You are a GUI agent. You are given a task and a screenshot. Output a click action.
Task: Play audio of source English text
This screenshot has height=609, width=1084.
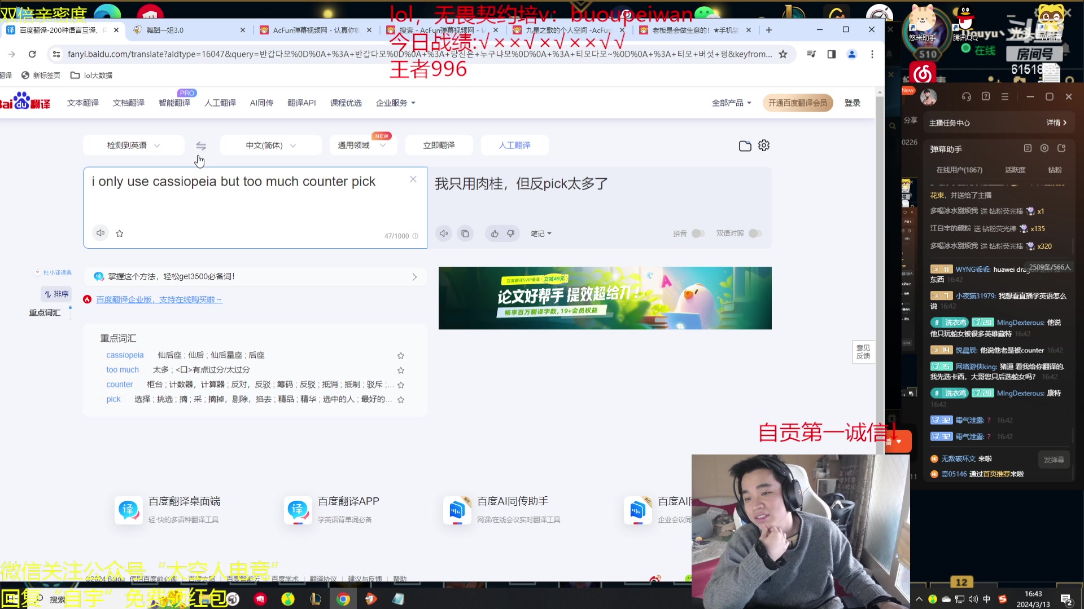point(100,233)
